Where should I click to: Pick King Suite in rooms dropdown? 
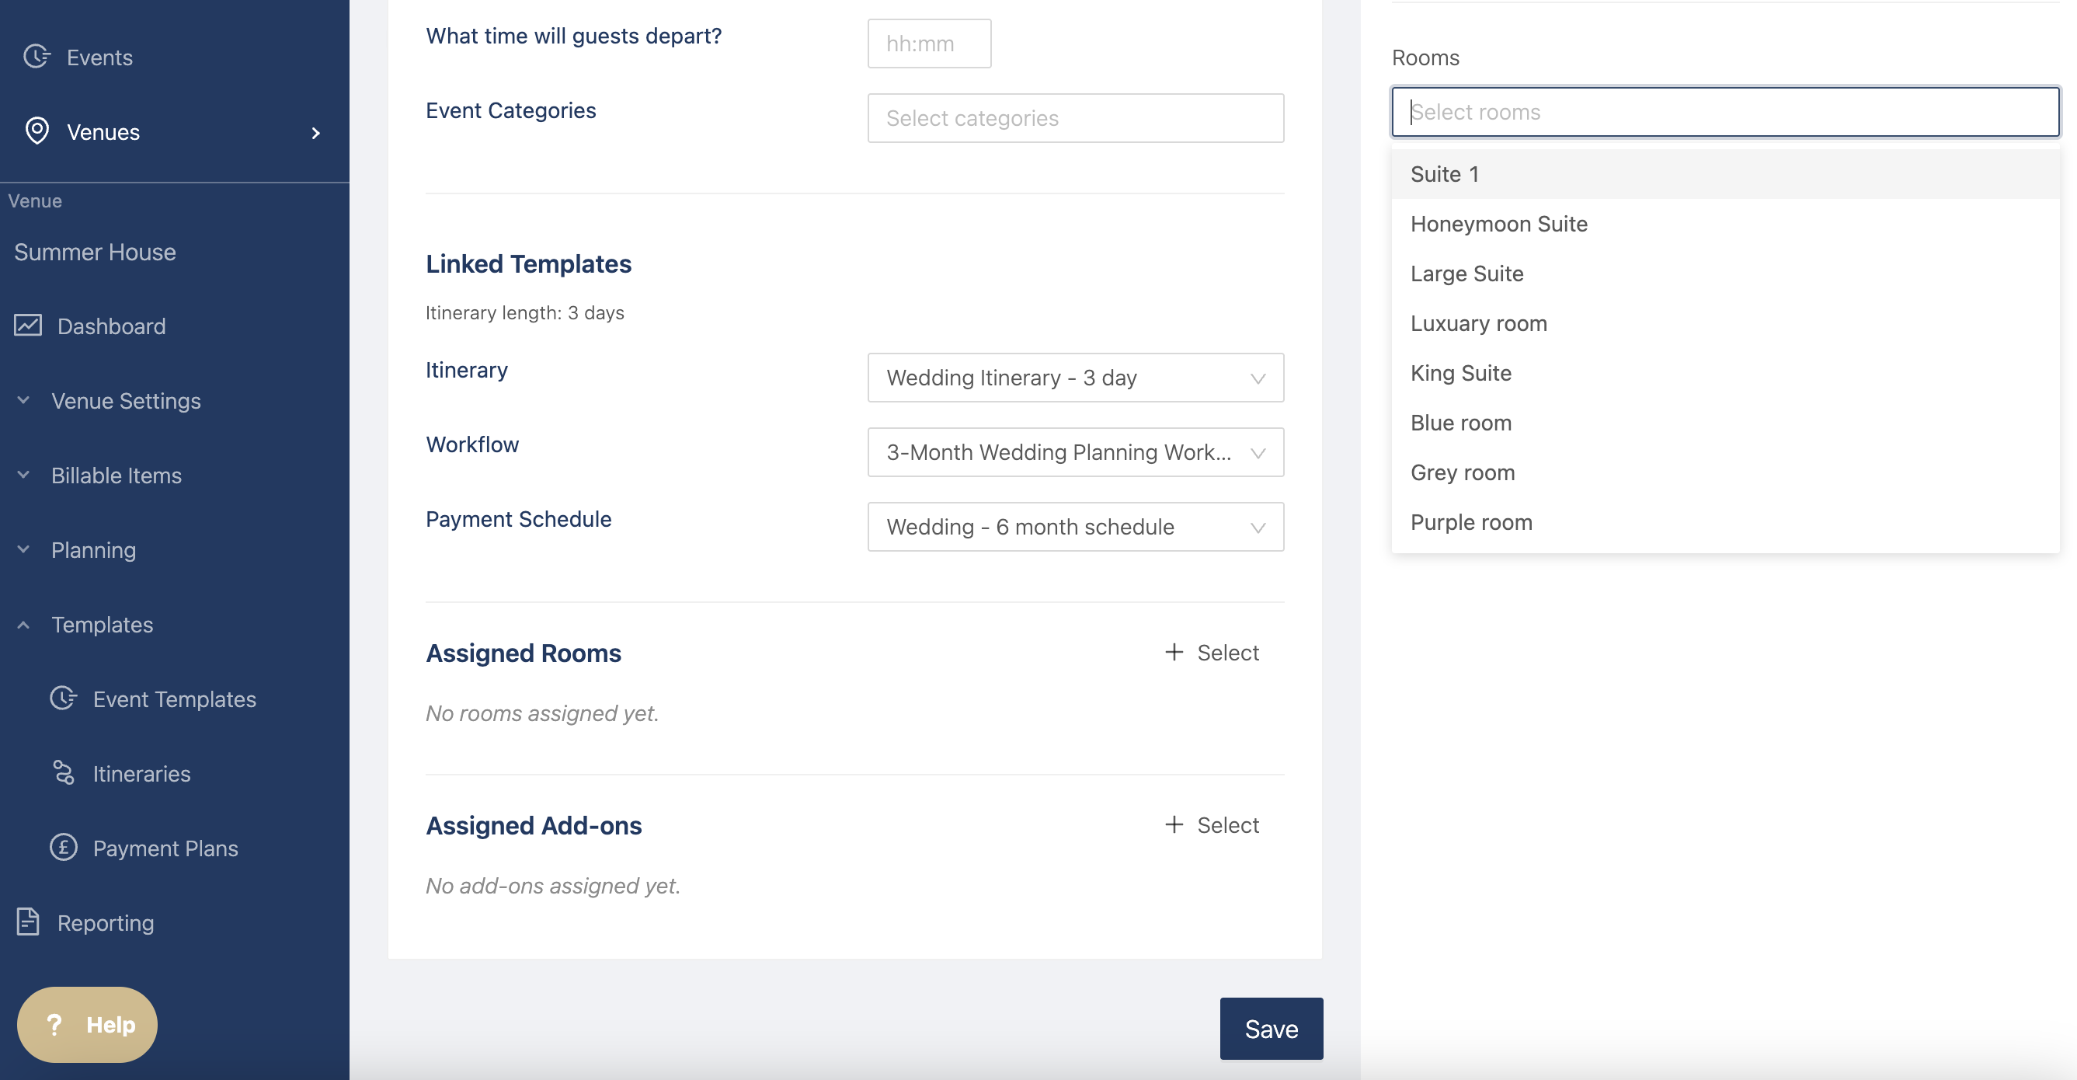pyautogui.click(x=1460, y=373)
